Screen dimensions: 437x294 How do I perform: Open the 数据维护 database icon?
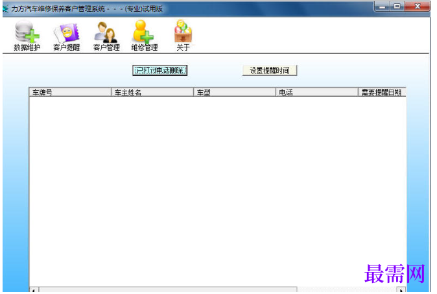(x=27, y=36)
